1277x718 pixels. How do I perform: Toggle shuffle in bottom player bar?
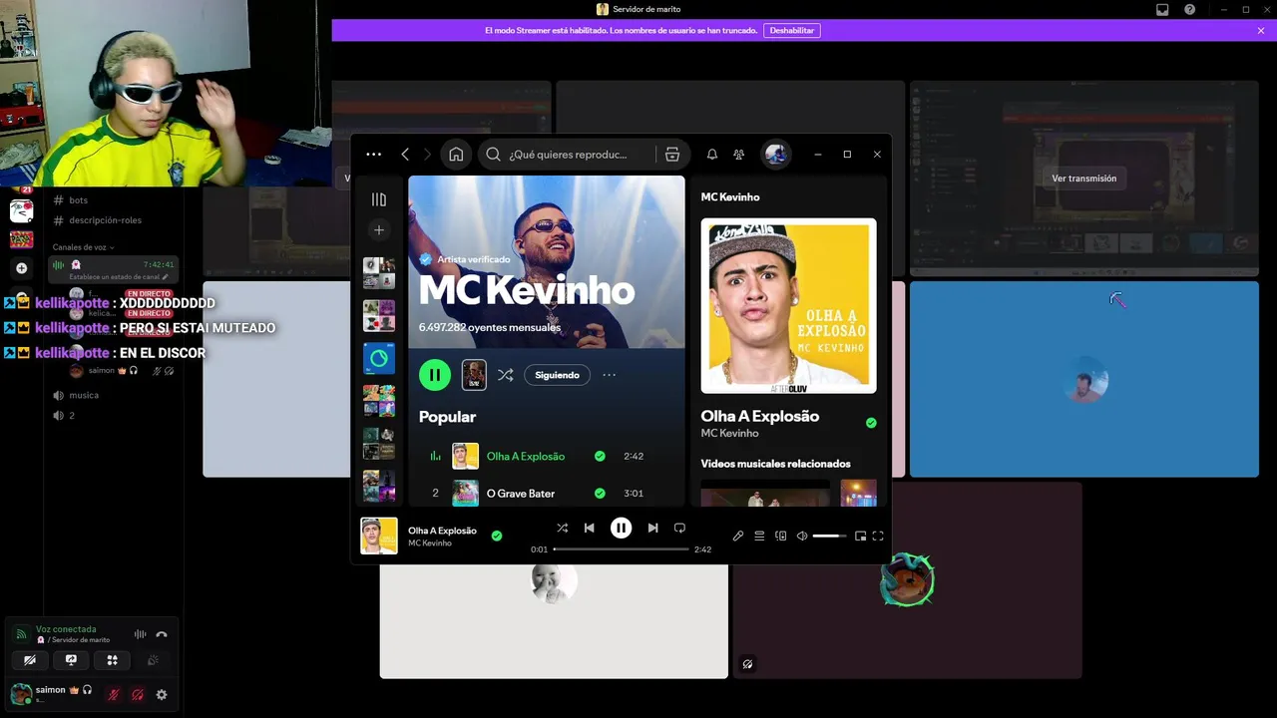(562, 528)
